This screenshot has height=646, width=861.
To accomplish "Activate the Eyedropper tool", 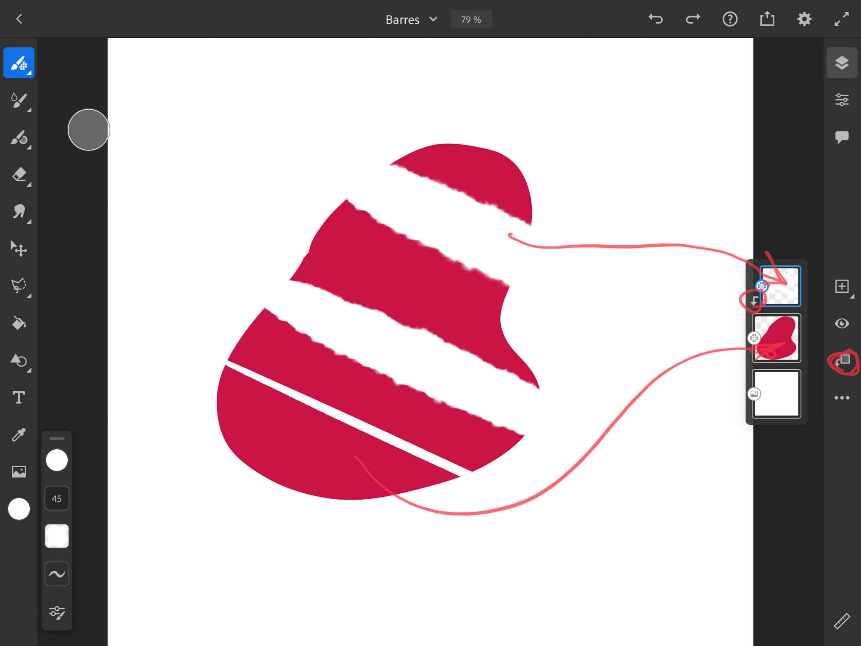I will coord(19,434).
